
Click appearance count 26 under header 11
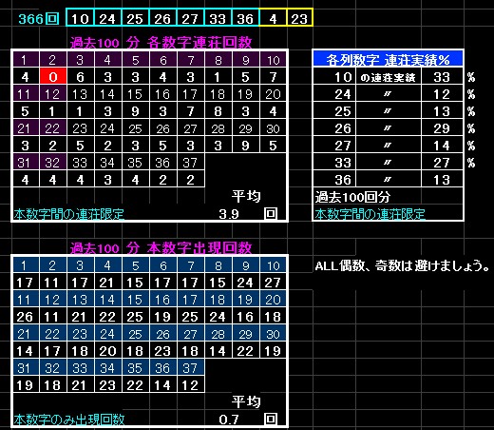[26, 317]
